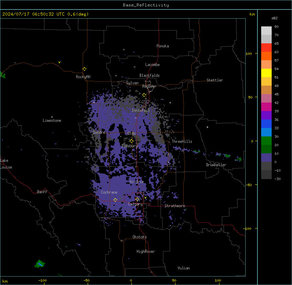Screen dimensions: 292x285
Task: Click the Banff label
Action: [42, 192]
